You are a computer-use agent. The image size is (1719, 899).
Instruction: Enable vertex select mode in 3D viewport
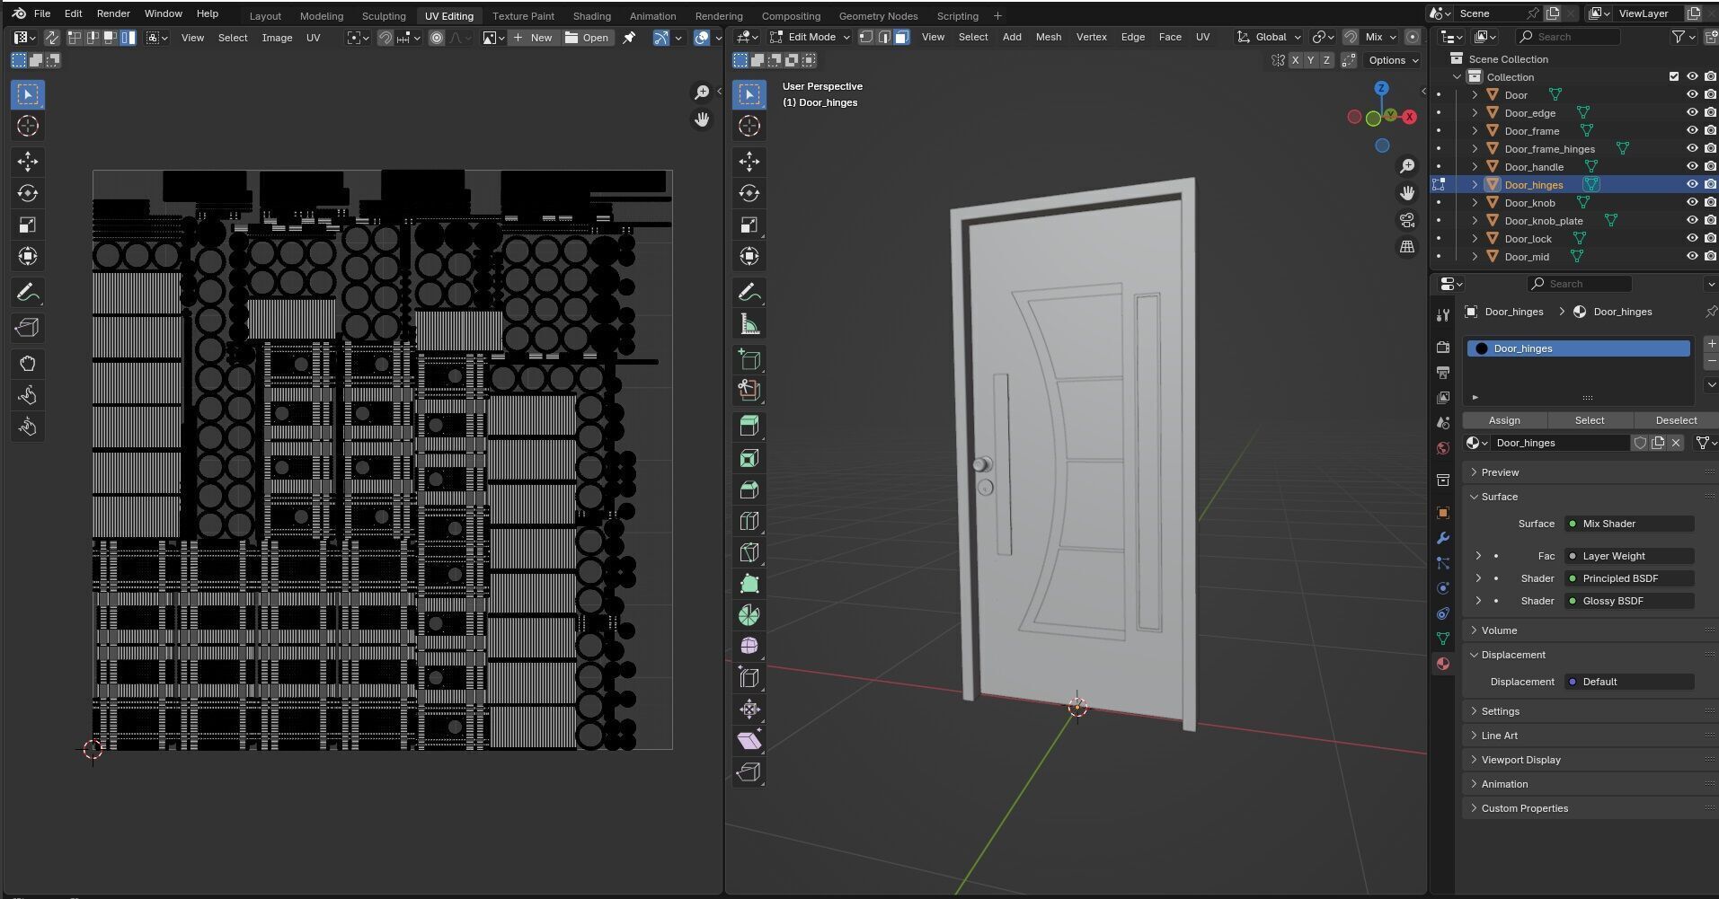click(x=866, y=37)
